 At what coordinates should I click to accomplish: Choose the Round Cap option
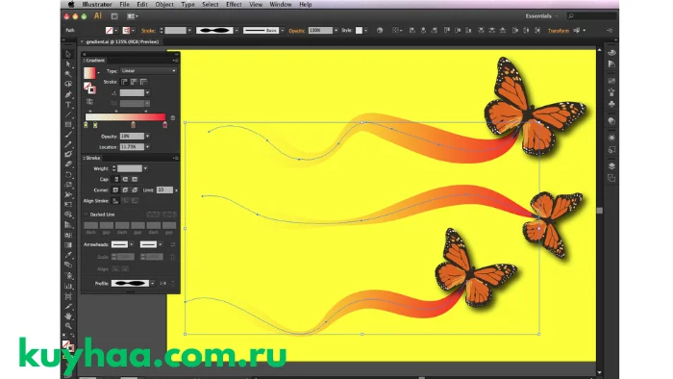tap(125, 180)
